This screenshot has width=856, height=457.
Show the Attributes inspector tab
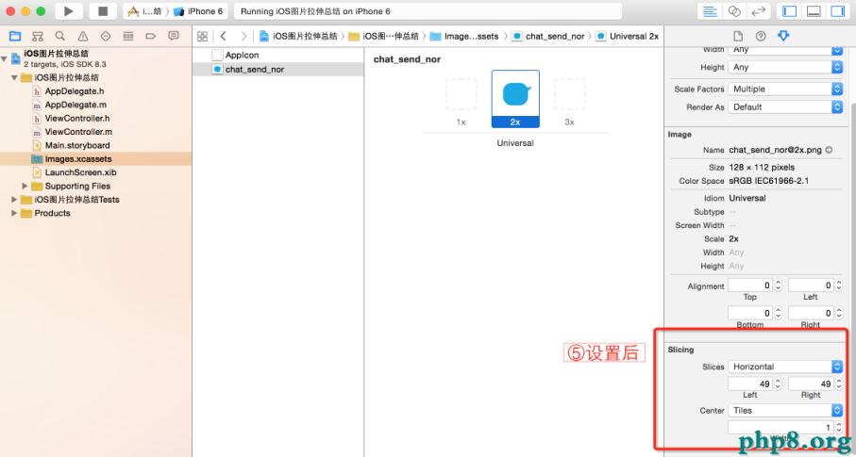[x=783, y=37]
